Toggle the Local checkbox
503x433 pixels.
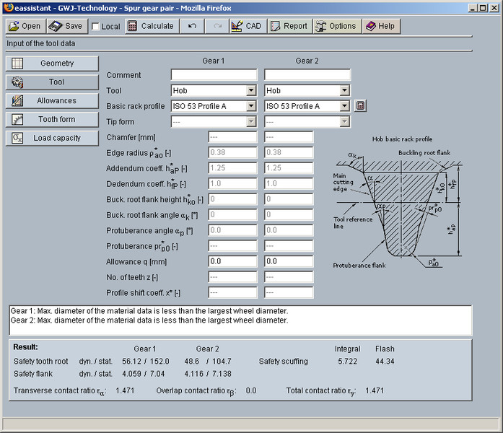(96, 27)
